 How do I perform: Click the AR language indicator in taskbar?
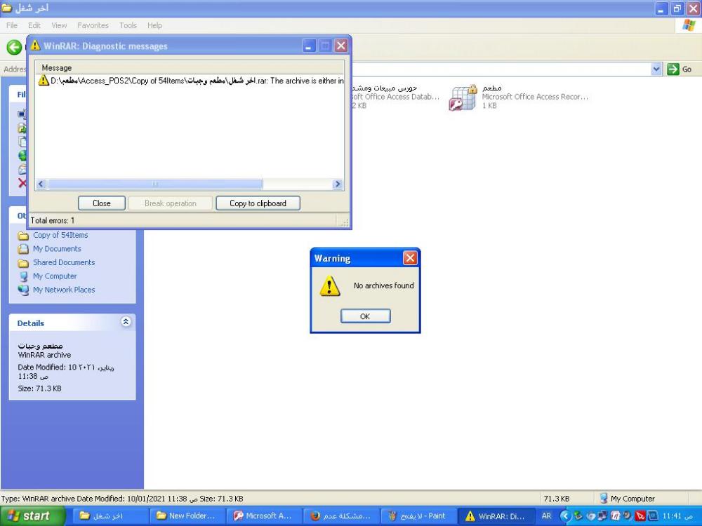click(x=546, y=515)
